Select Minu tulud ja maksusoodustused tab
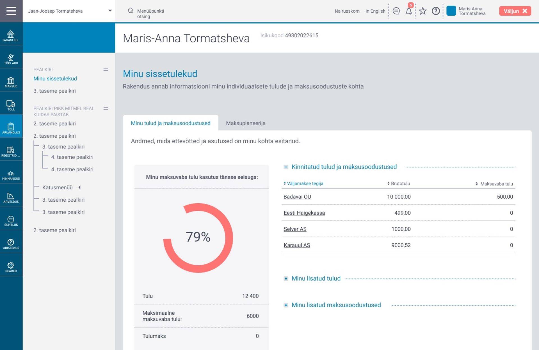 [x=170, y=123]
